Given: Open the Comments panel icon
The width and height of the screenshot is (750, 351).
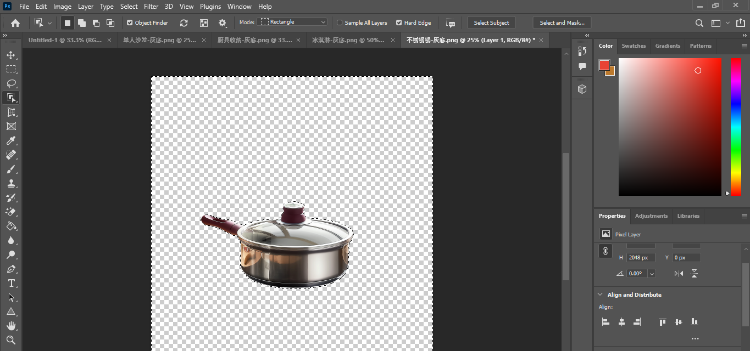Looking at the screenshot, I should point(582,66).
